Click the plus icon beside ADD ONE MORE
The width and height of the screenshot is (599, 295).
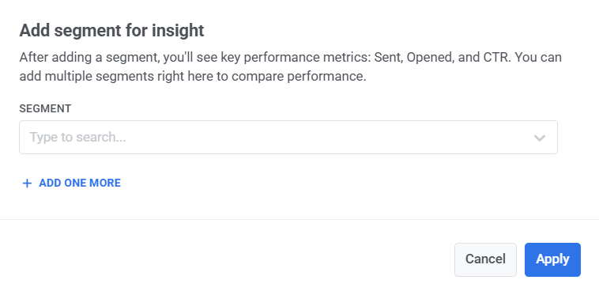tap(27, 183)
